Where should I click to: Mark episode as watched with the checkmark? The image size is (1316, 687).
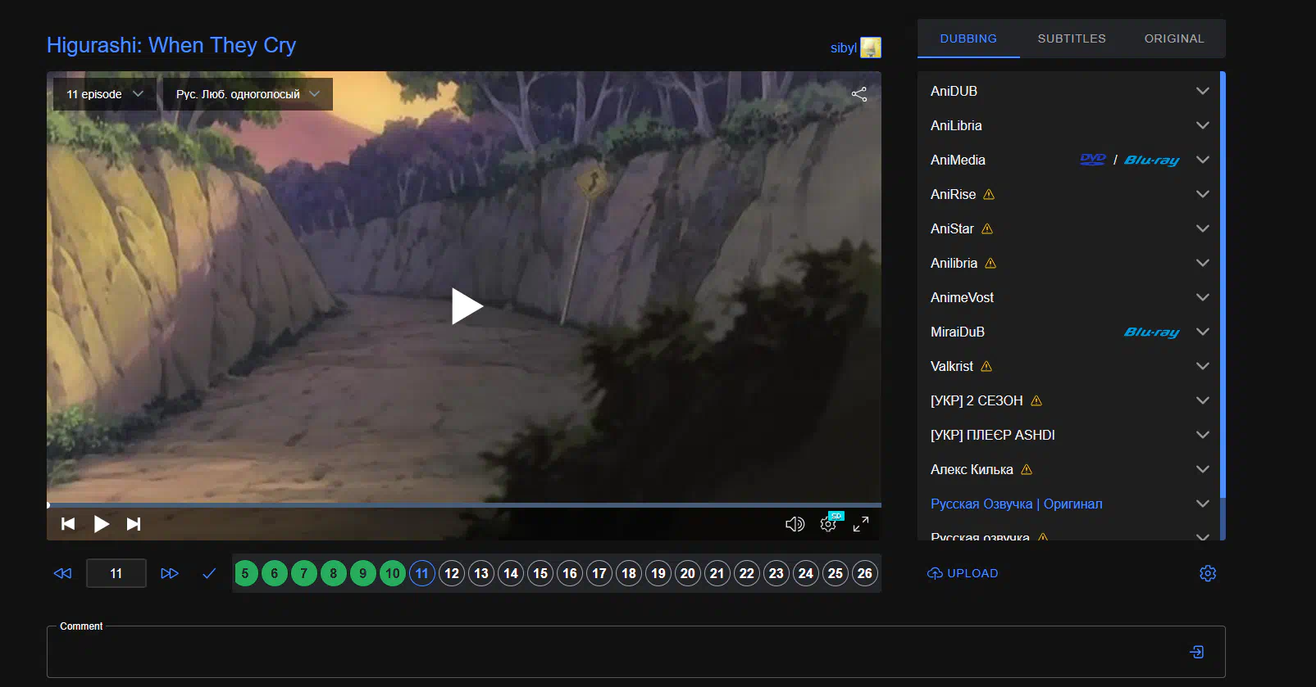[x=209, y=573]
